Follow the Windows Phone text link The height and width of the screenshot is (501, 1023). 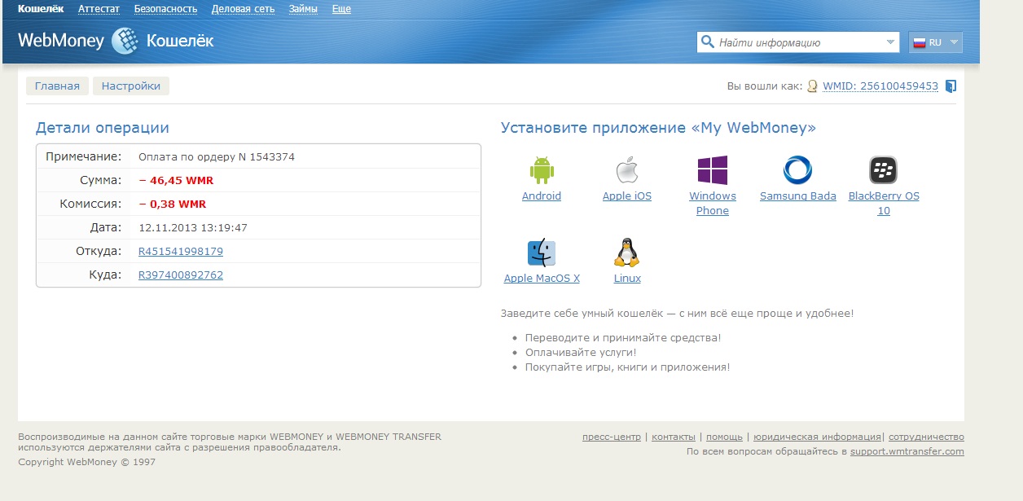point(713,203)
